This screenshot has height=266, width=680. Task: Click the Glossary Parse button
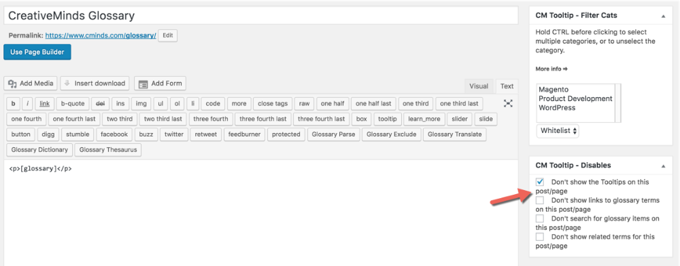pos(333,134)
